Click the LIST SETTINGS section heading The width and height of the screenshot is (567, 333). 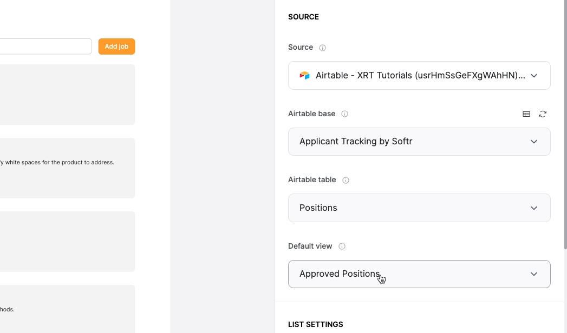click(x=315, y=324)
